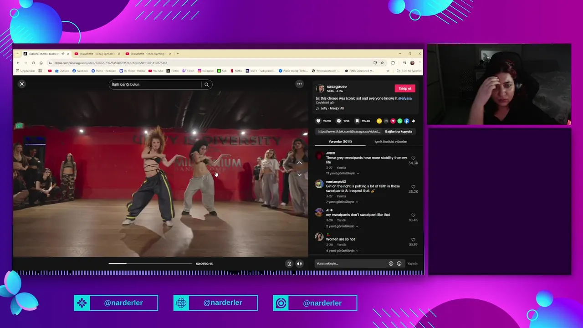The height and width of the screenshot is (328, 583).
Task: Switch to the Yorumlar (1014) tab
Action: (340, 142)
